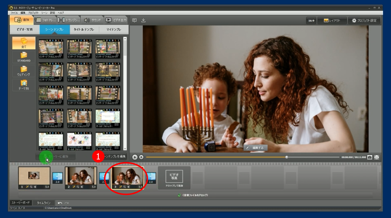Open the レイアウト options
This screenshot has height=218, width=391.
point(332,21)
